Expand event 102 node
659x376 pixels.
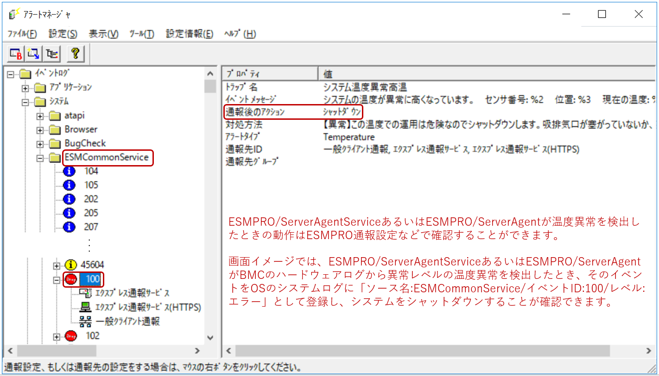coord(57,337)
